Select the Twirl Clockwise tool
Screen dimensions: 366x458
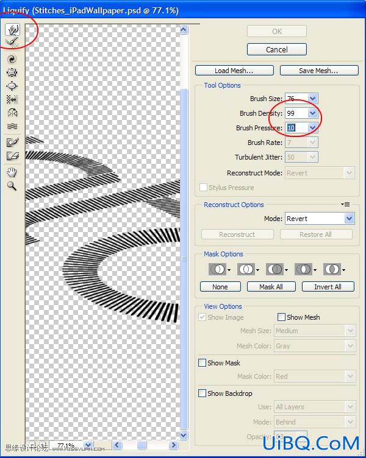point(12,59)
